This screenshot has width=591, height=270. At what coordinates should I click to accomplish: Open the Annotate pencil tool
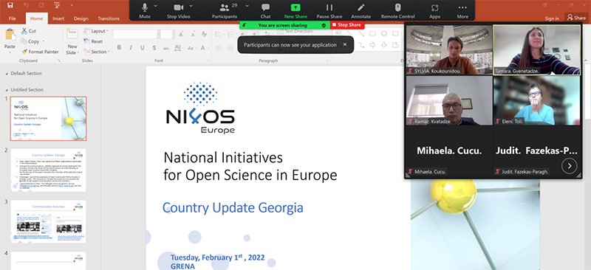pyautogui.click(x=361, y=10)
